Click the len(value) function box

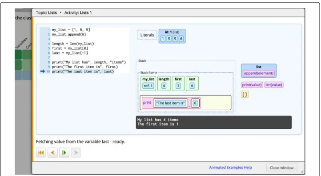pyautogui.click(x=274, y=85)
